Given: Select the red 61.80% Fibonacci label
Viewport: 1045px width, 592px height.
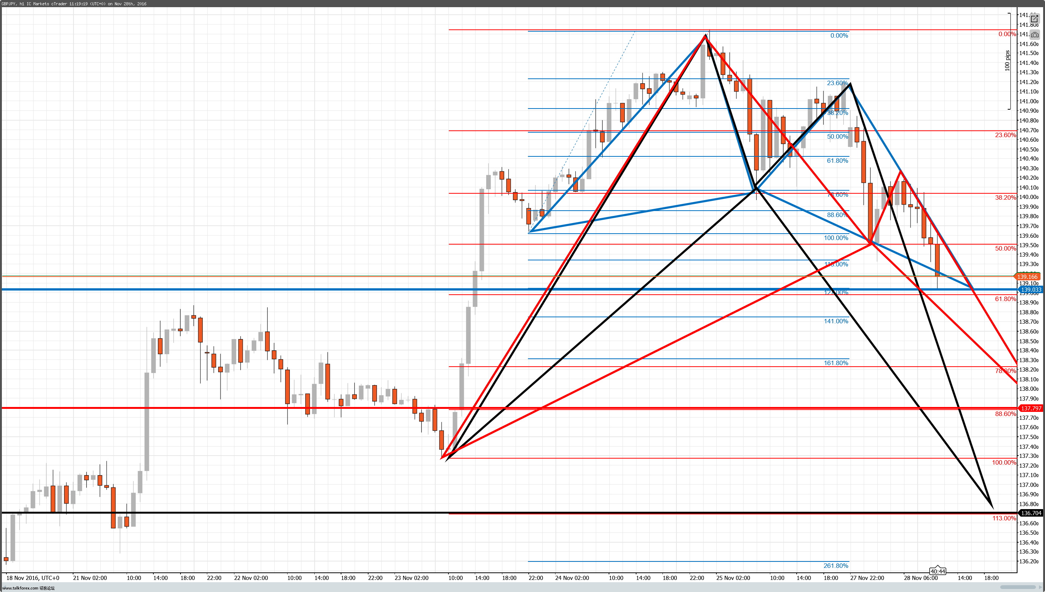Looking at the screenshot, I should [1005, 299].
